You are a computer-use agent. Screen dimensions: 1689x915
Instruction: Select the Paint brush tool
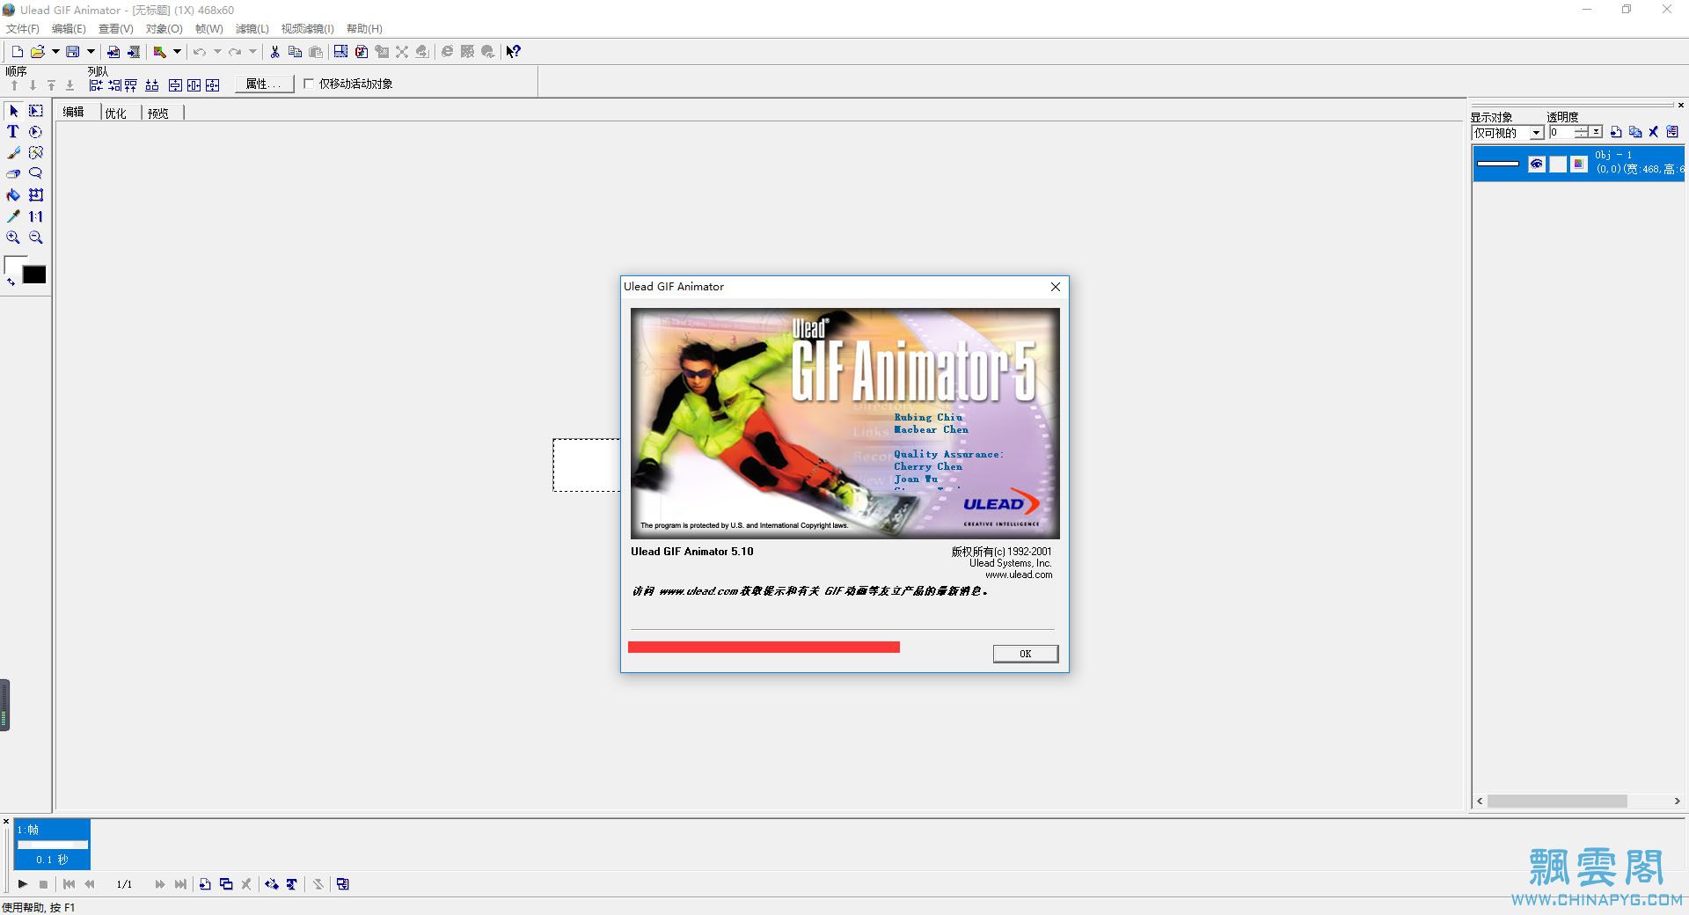click(13, 153)
